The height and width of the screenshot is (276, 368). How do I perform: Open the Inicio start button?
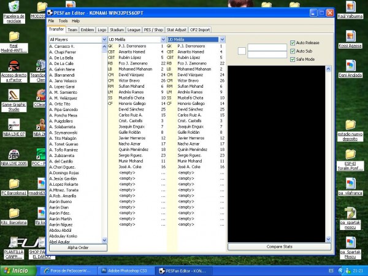pyautogui.click(x=18, y=270)
